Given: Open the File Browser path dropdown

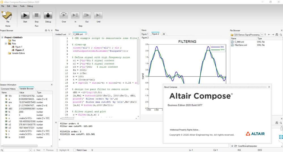Looking at the screenshot, I should (262, 35).
